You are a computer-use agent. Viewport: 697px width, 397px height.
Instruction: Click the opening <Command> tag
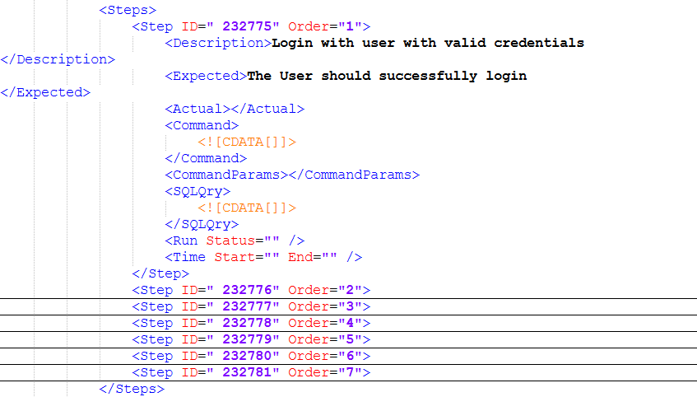click(202, 125)
